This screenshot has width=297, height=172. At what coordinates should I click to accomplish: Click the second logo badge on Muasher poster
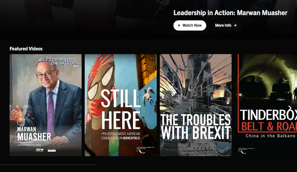tap(52, 150)
